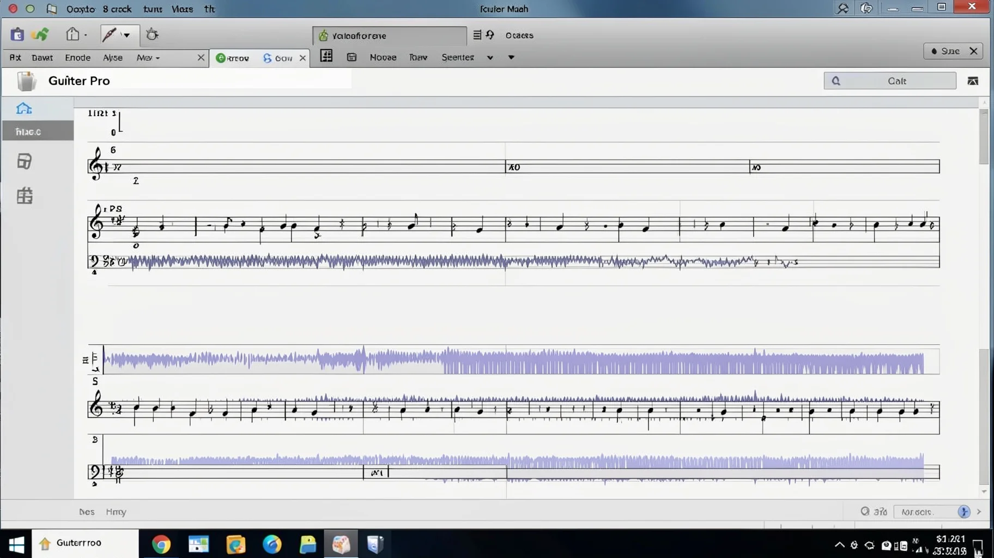Open the first chevron dropdown after Seentes
Image resolution: width=994 pixels, height=558 pixels.
click(x=490, y=58)
